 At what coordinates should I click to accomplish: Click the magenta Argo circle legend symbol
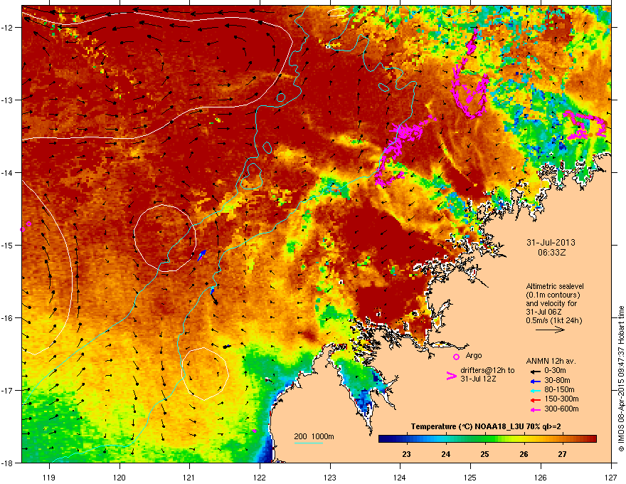pos(456,357)
